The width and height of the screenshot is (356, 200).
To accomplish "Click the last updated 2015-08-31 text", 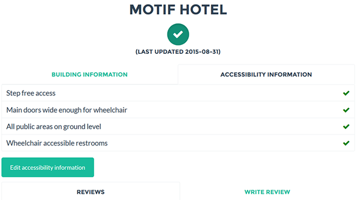I will 178,52.
